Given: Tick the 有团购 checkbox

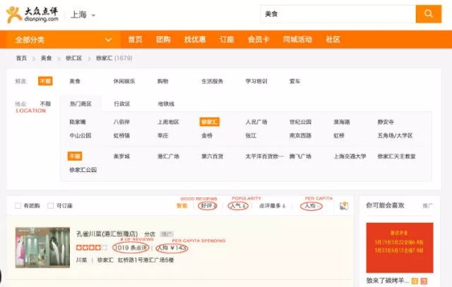Looking at the screenshot, I should [18, 206].
